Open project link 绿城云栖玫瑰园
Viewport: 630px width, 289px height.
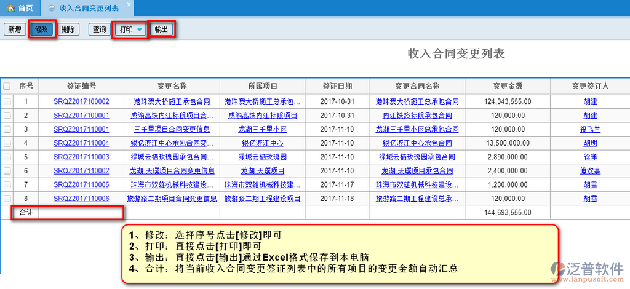(262, 157)
